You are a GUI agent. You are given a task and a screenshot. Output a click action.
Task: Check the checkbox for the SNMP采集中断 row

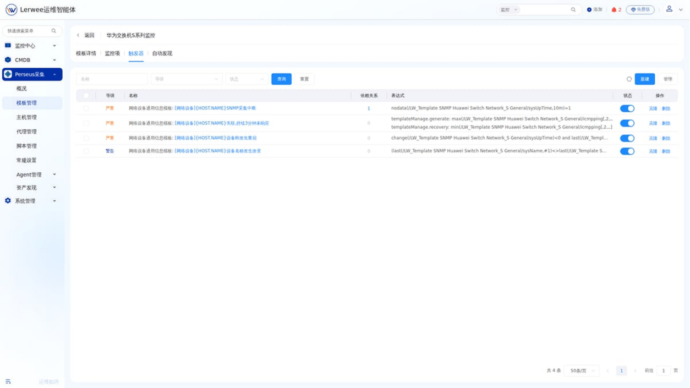pos(86,108)
